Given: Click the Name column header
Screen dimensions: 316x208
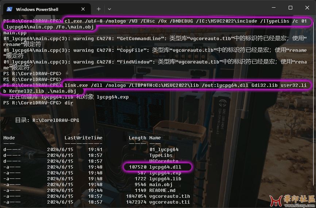Looking at the screenshot, I should 155,138.
